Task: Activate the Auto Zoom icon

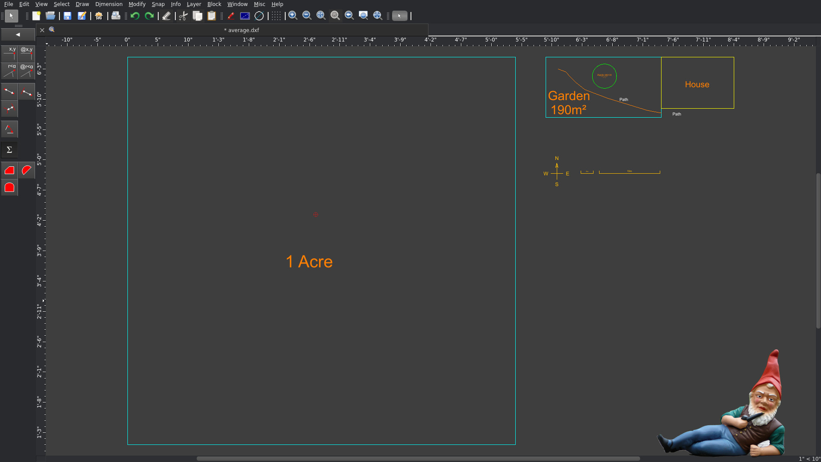Action: point(321,15)
